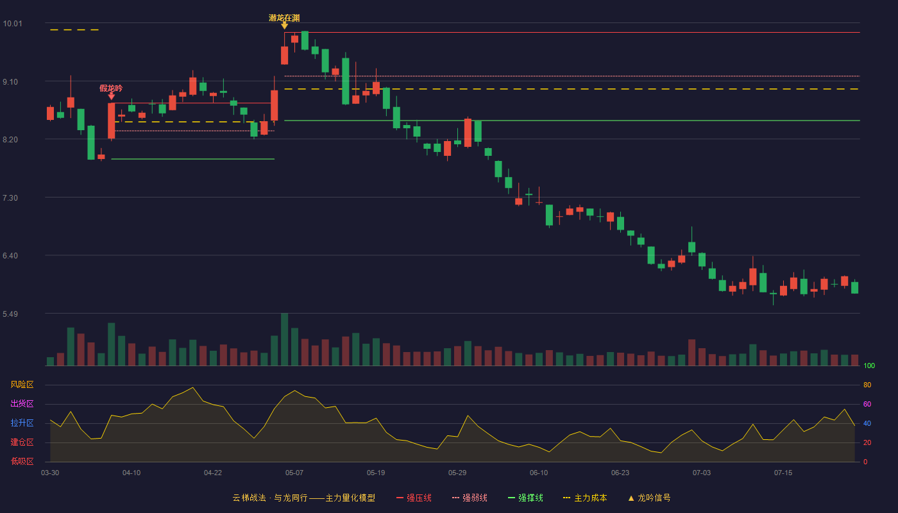Toggle the 强撑线 legend label
This screenshot has width=898, height=513.
pos(530,498)
